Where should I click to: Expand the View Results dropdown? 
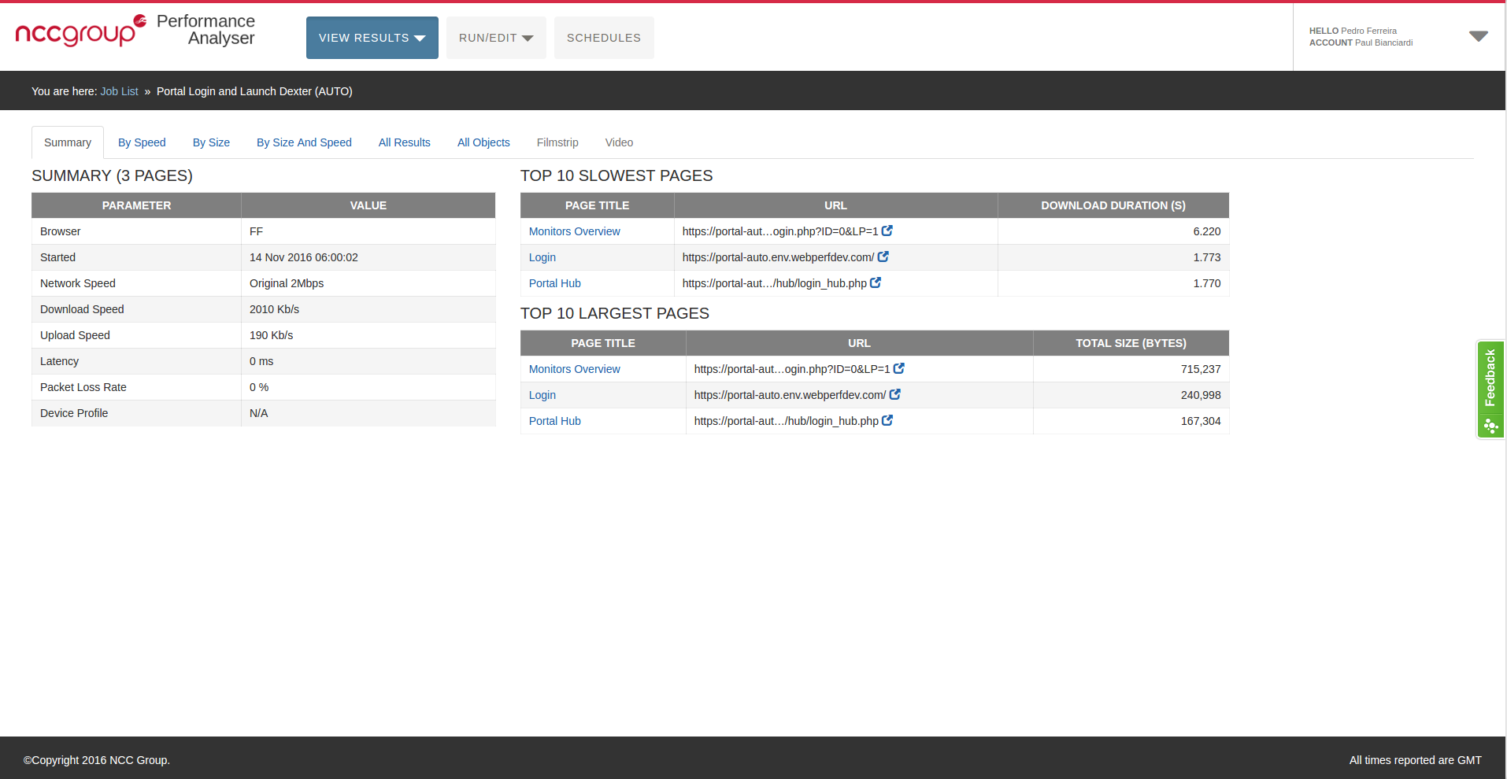[372, 38]
